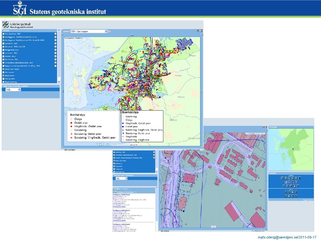Click the X clear icon in RITA tools
Image resolution: width=321 pixels, height=241 pixels.
point(296,196)
